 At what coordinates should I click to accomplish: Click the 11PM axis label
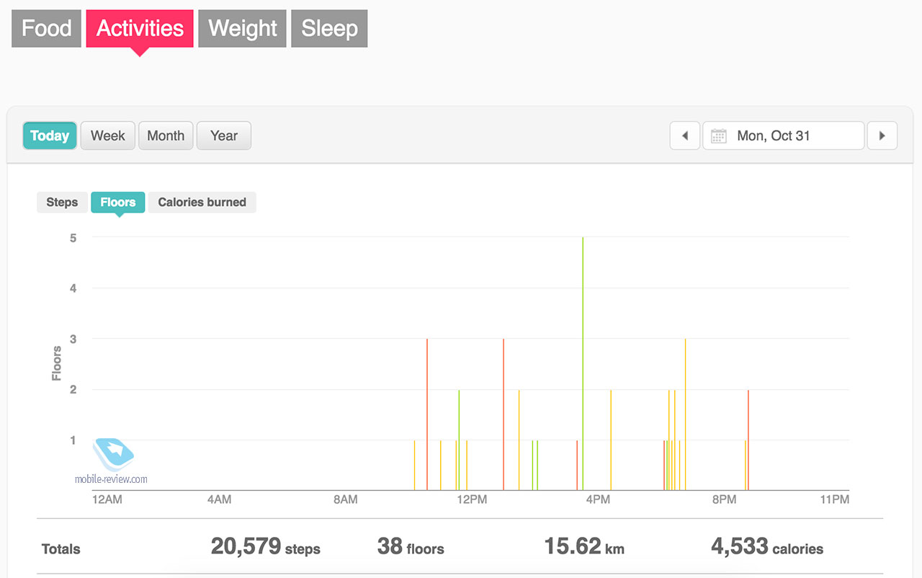click(835, 499)
